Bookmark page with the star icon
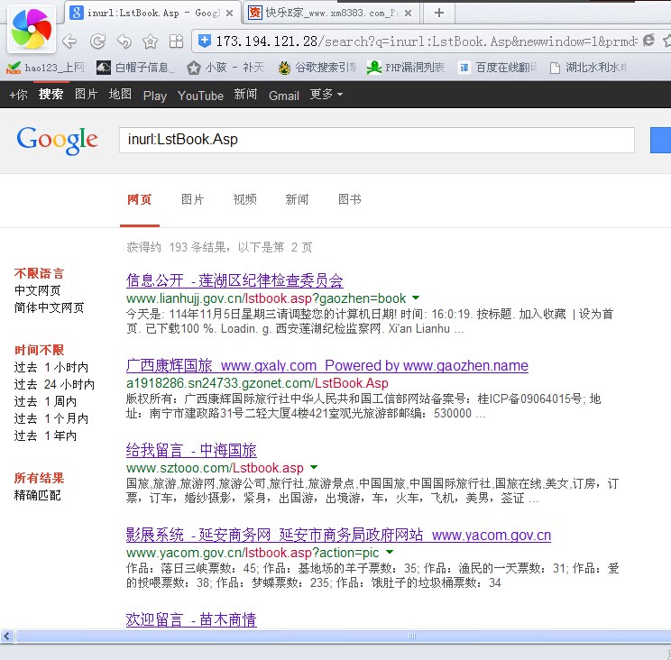The height and width of the screenshot is (660, 671). click(x=151, y=41)
